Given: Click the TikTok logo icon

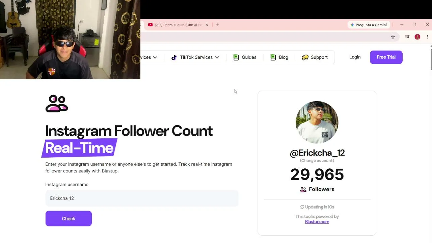Looking at the screenshot, I should pos(174,57).
